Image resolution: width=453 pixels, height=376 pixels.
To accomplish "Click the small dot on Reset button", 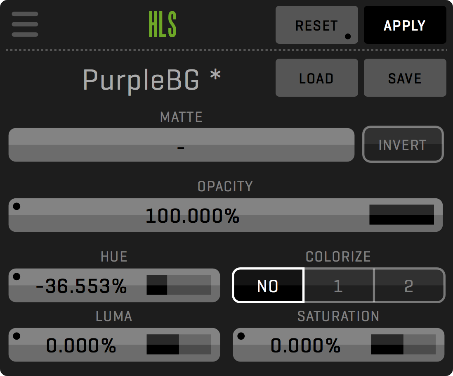I will coord(348,36).
